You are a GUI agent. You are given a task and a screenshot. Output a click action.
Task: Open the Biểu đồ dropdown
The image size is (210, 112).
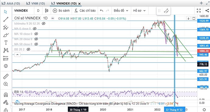[121, 11]
